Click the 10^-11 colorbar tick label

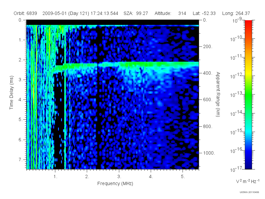(237, 57)
